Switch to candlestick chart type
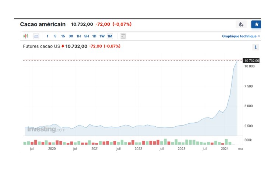The height and width of the screenshot is (172, 275). [26, 36]
